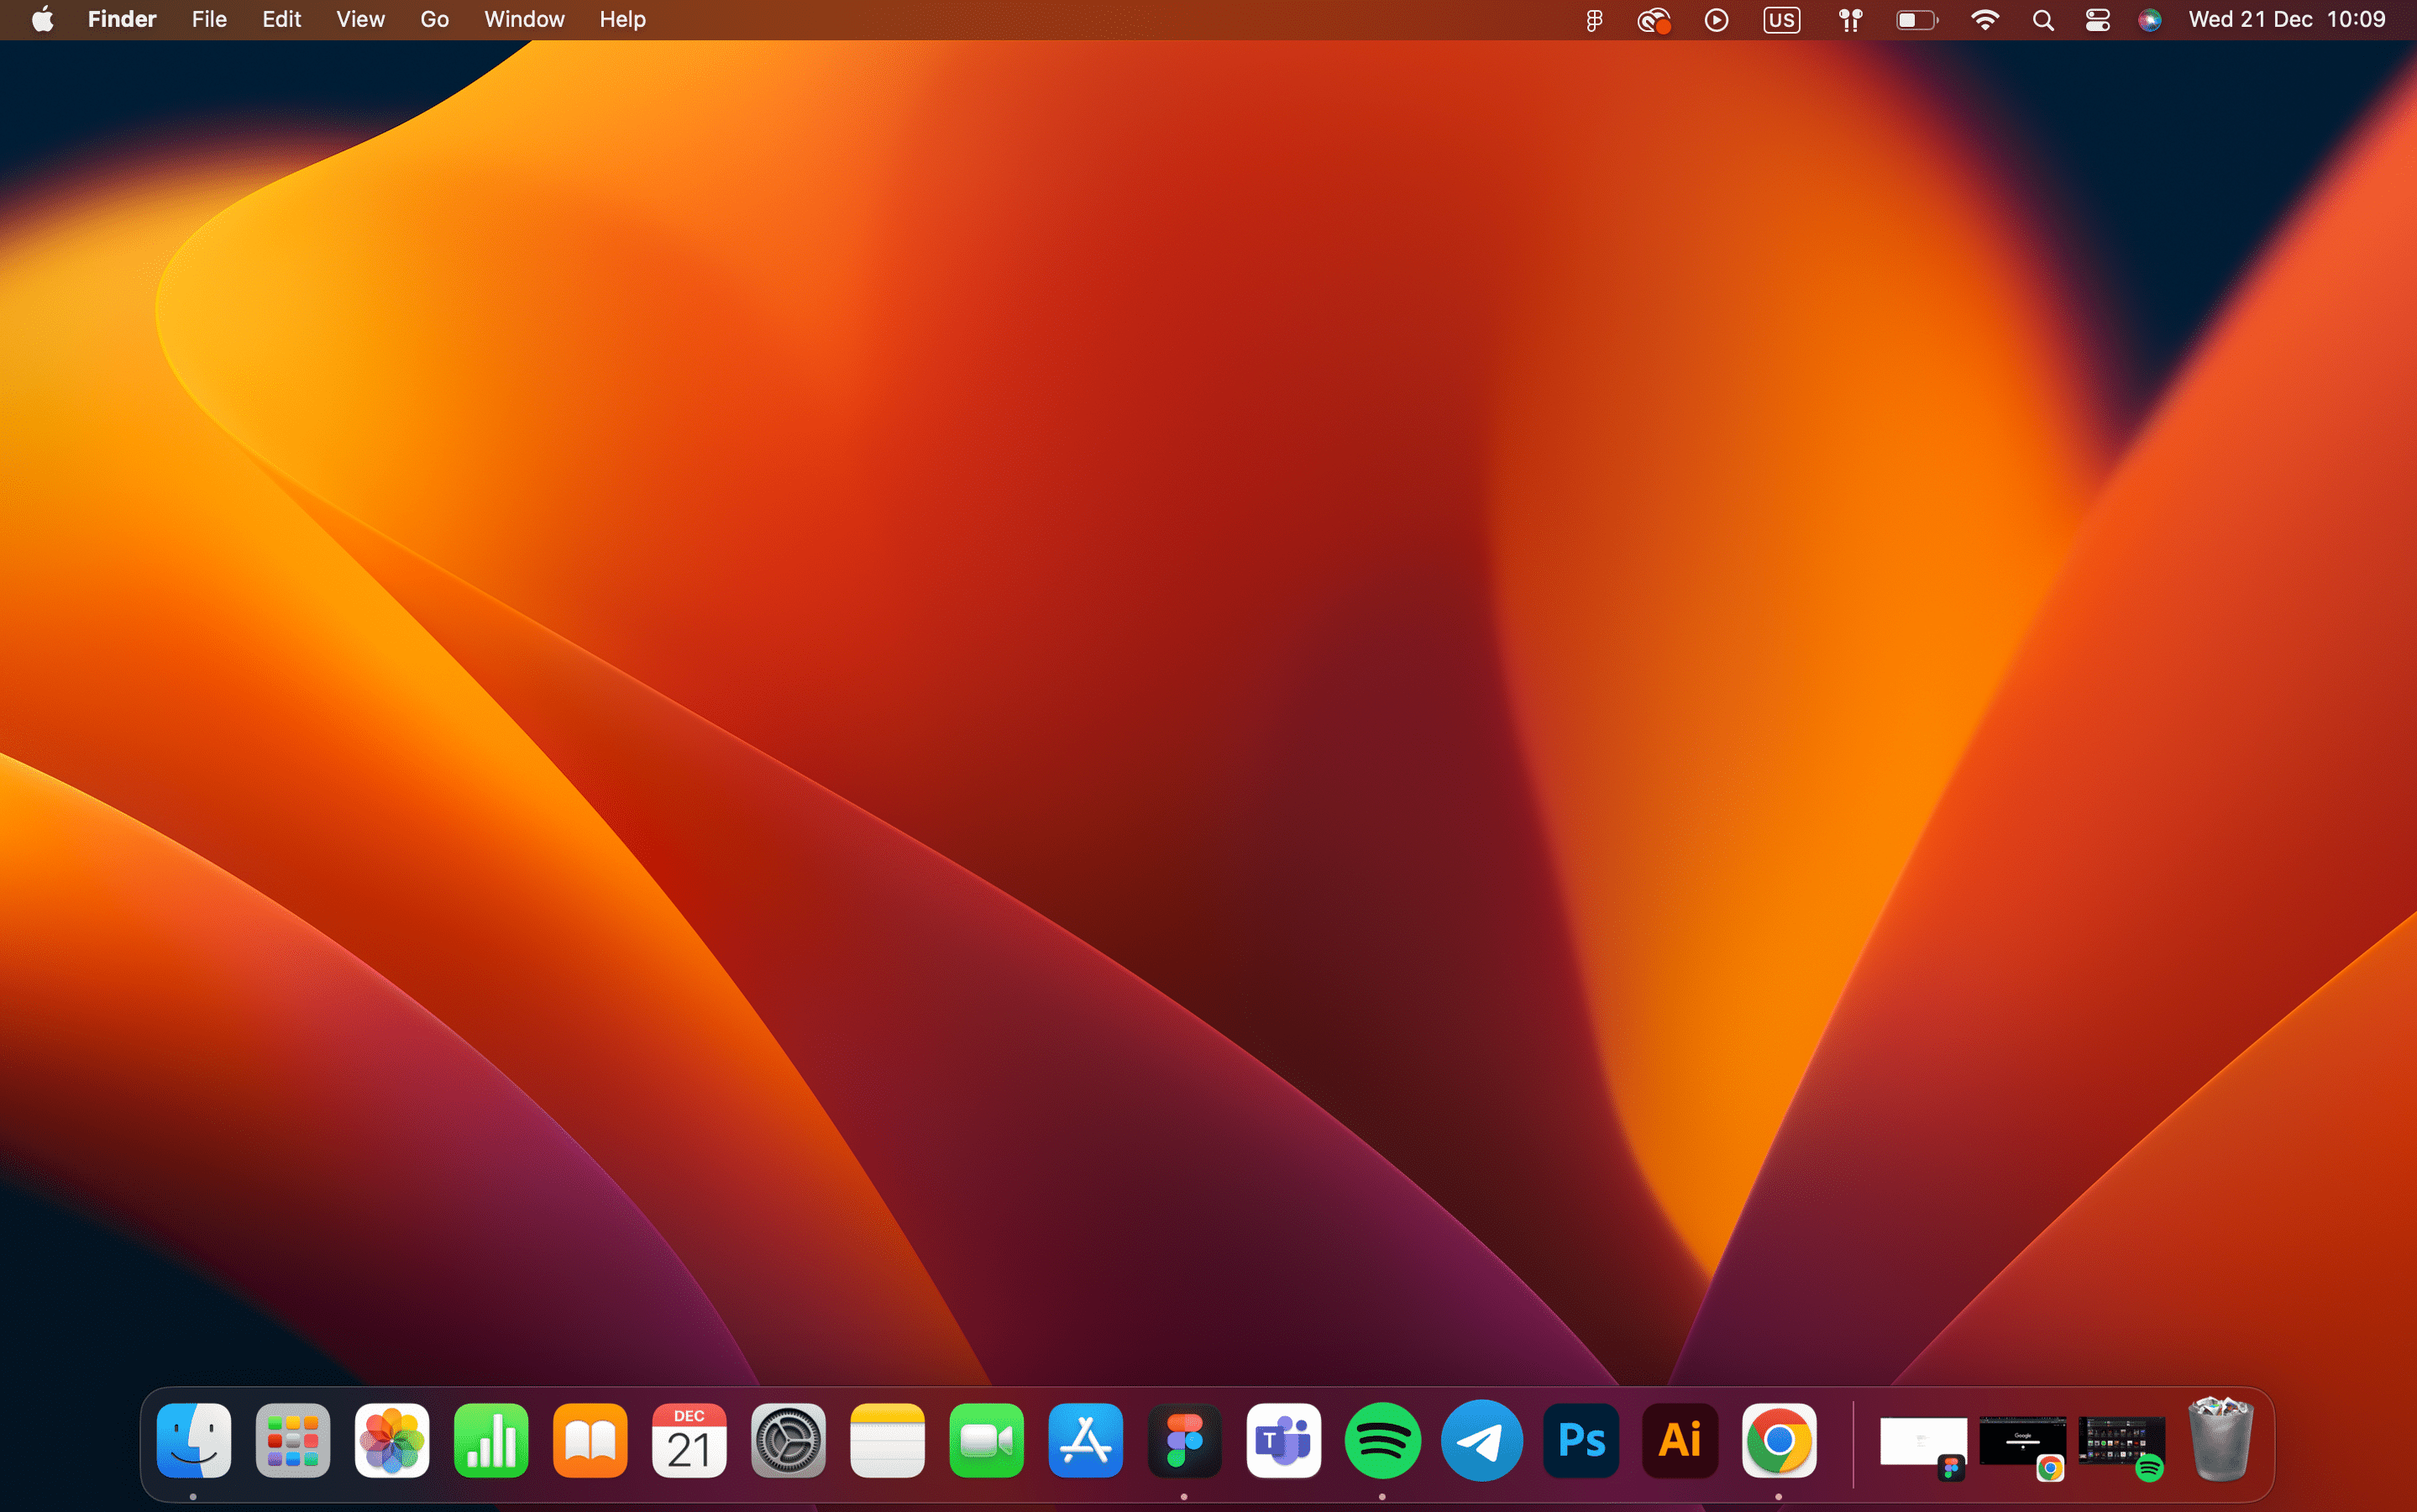This screenshot has width=2417, height=1512.
Task: Click the Wi-Fi status icon
Action: 1985,19
